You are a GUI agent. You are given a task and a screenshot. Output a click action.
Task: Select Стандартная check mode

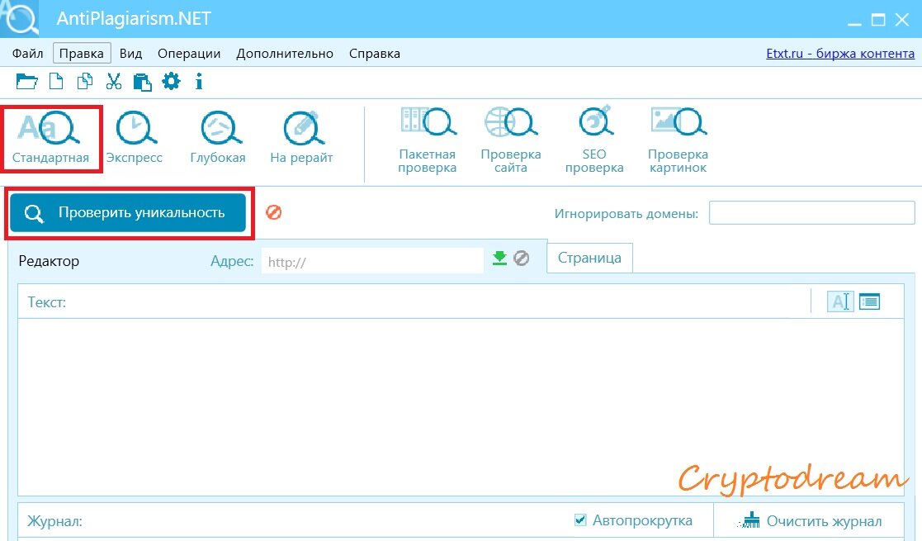[x=50, y=139]
